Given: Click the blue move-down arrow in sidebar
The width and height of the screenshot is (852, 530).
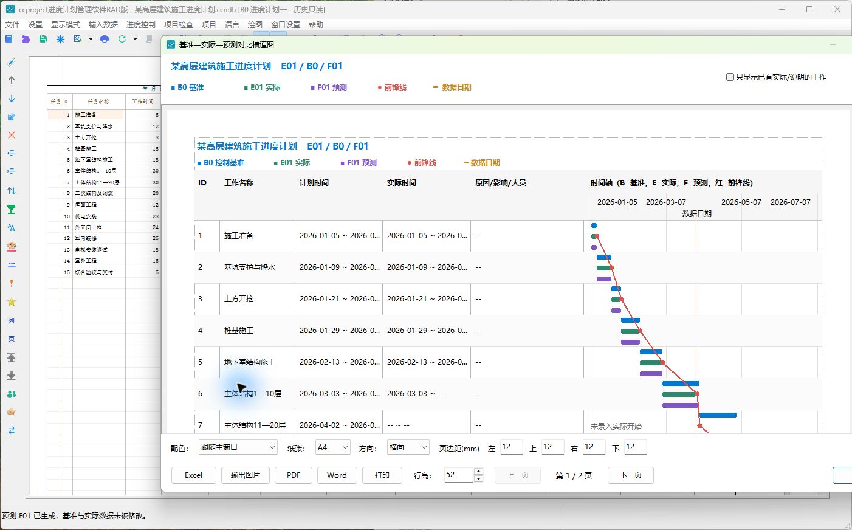Looking at the screenshot, I should (x=12, y=98).
